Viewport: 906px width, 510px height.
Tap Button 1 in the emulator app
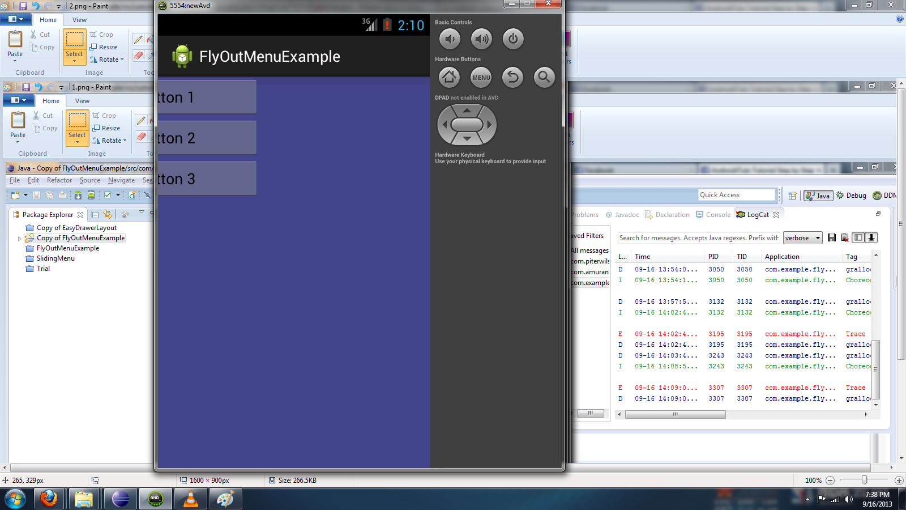[x=207, y=97]
